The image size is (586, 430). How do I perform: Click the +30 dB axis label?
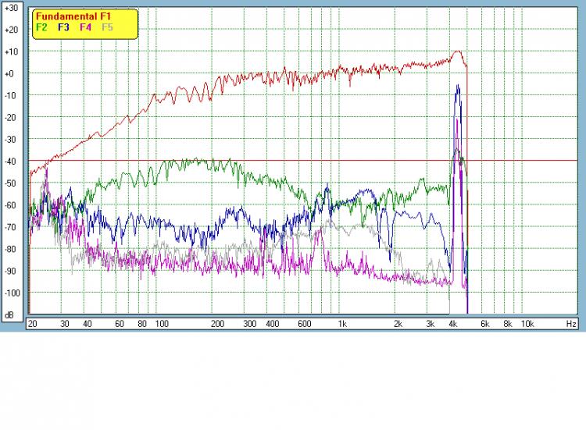(x=11, y=8)
